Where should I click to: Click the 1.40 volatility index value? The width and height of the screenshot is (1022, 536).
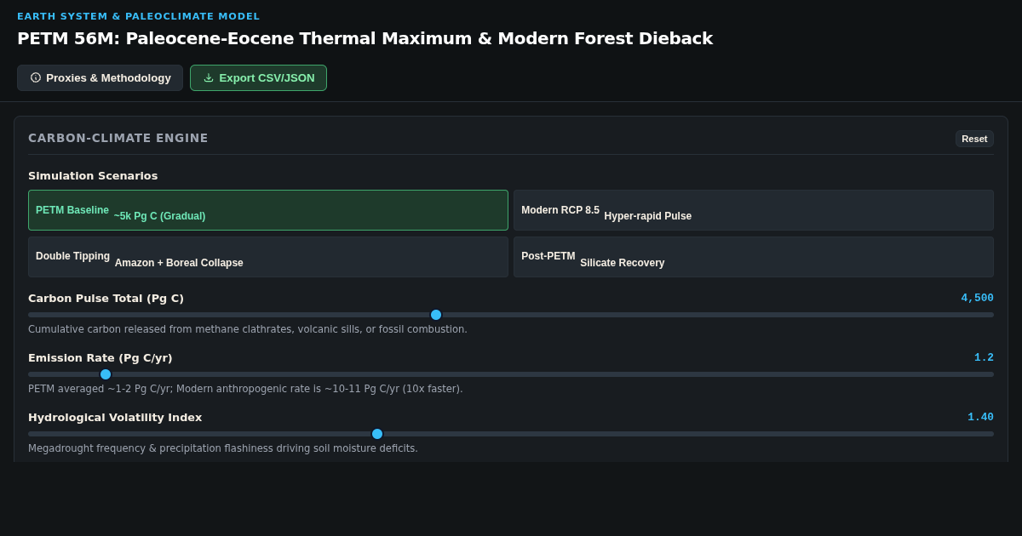[980, 417]
